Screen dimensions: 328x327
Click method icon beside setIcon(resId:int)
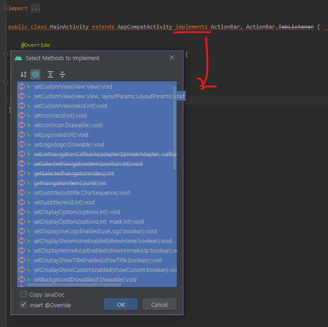click(22, 115)
